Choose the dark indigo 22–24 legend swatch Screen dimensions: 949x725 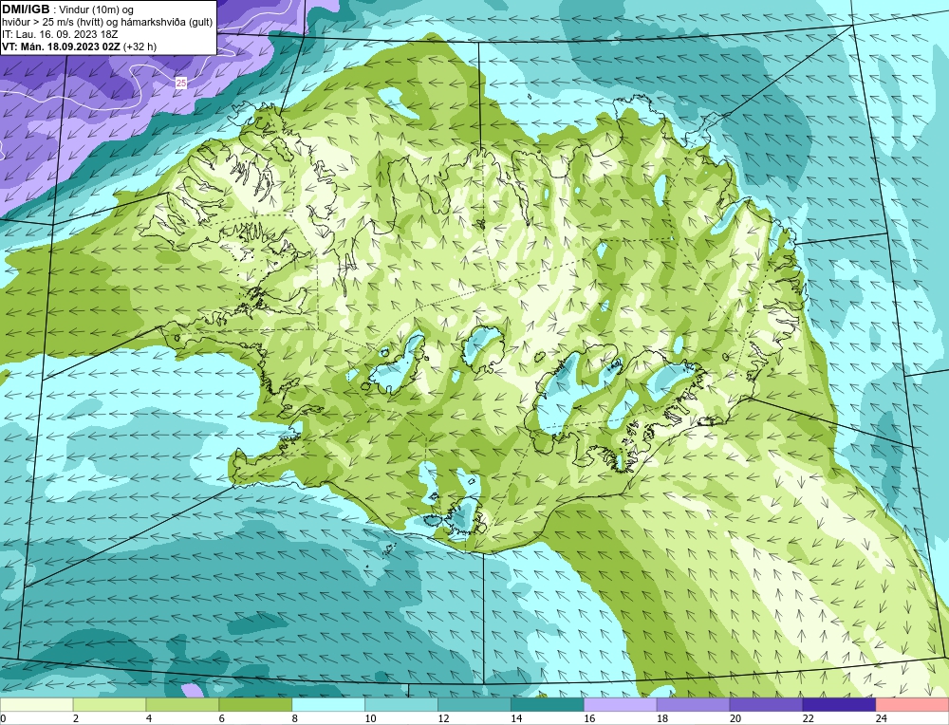coord(840,705)
